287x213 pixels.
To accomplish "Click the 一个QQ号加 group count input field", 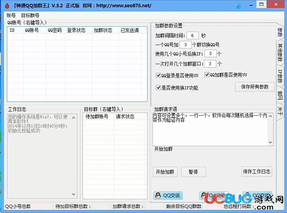I will [186, 45].
